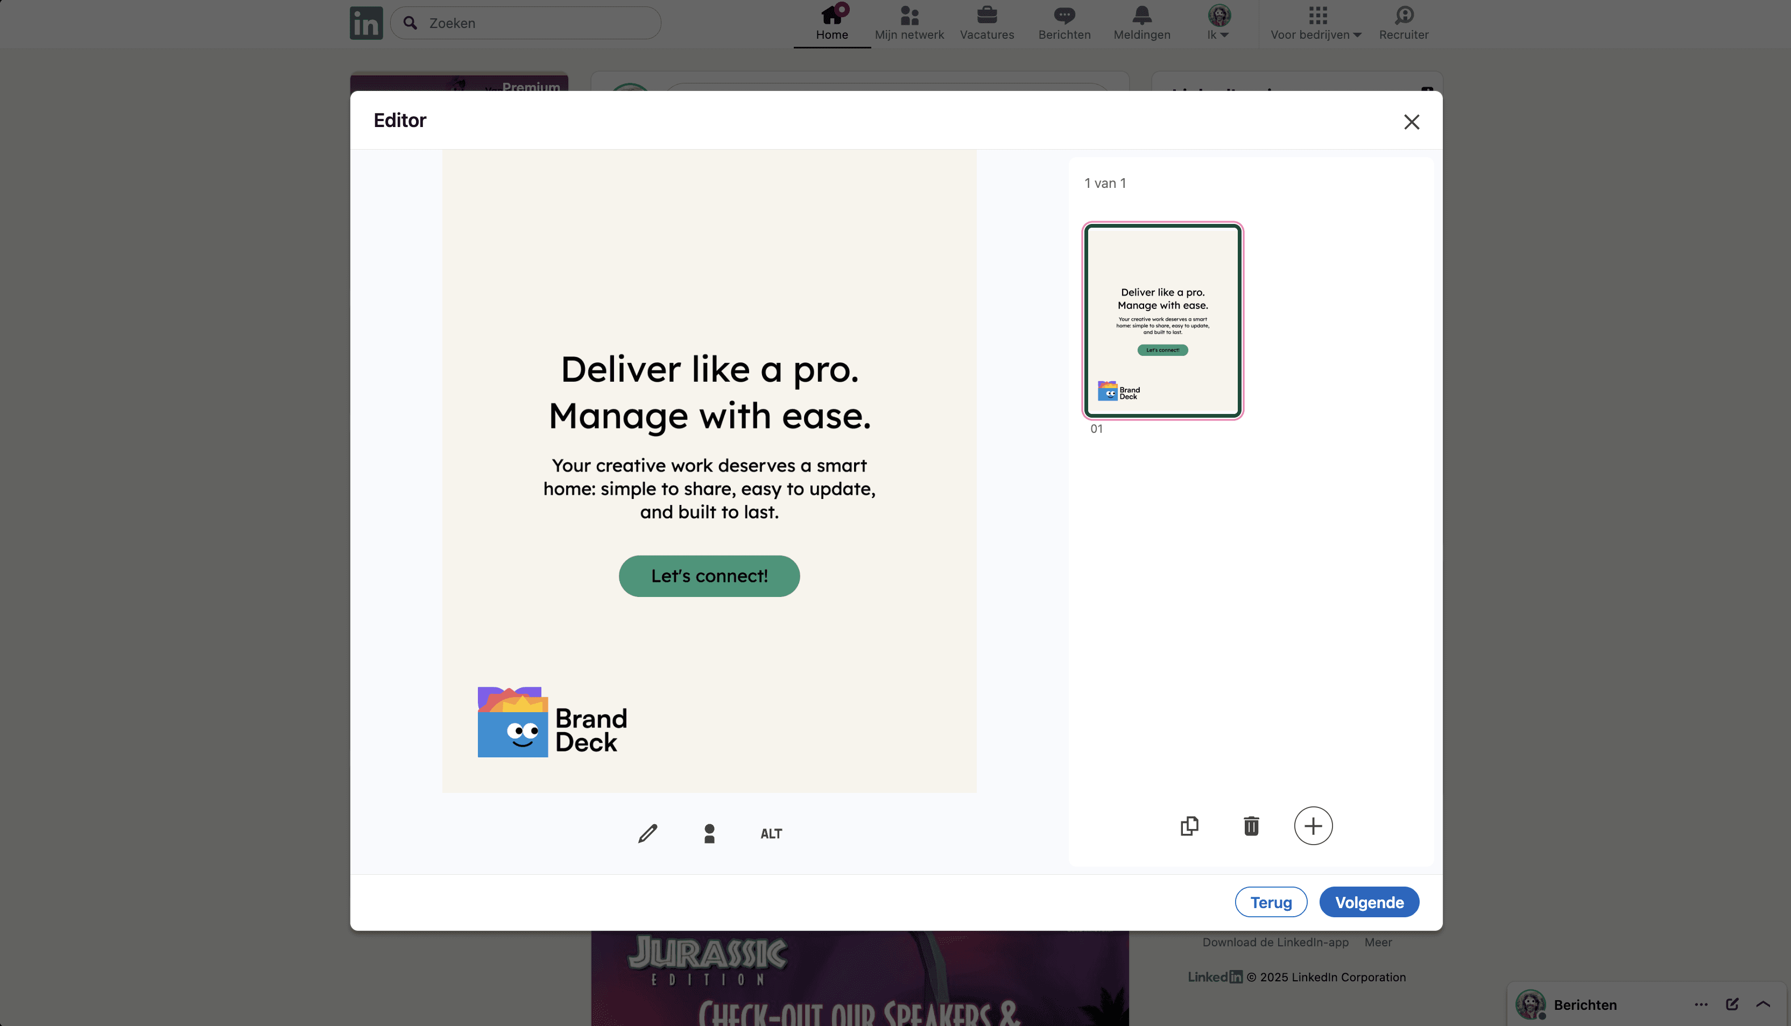This screenshot has height=1026, width=1791.
Task: Add a new slide with plus icon
Action: tap(1313, 825)
